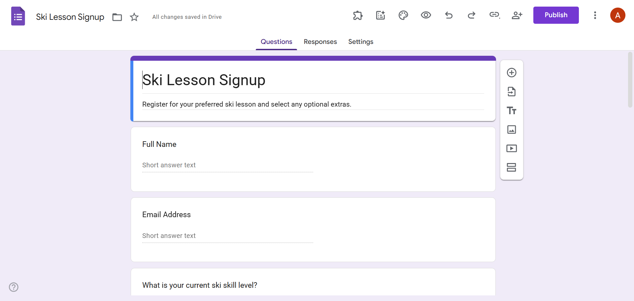Add a new question with the plus icon

tap(512, 72)
